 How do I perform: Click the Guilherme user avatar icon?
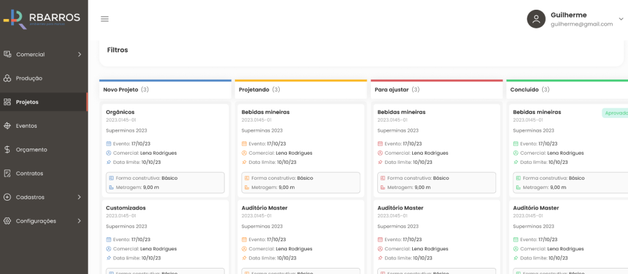[536, 19]
